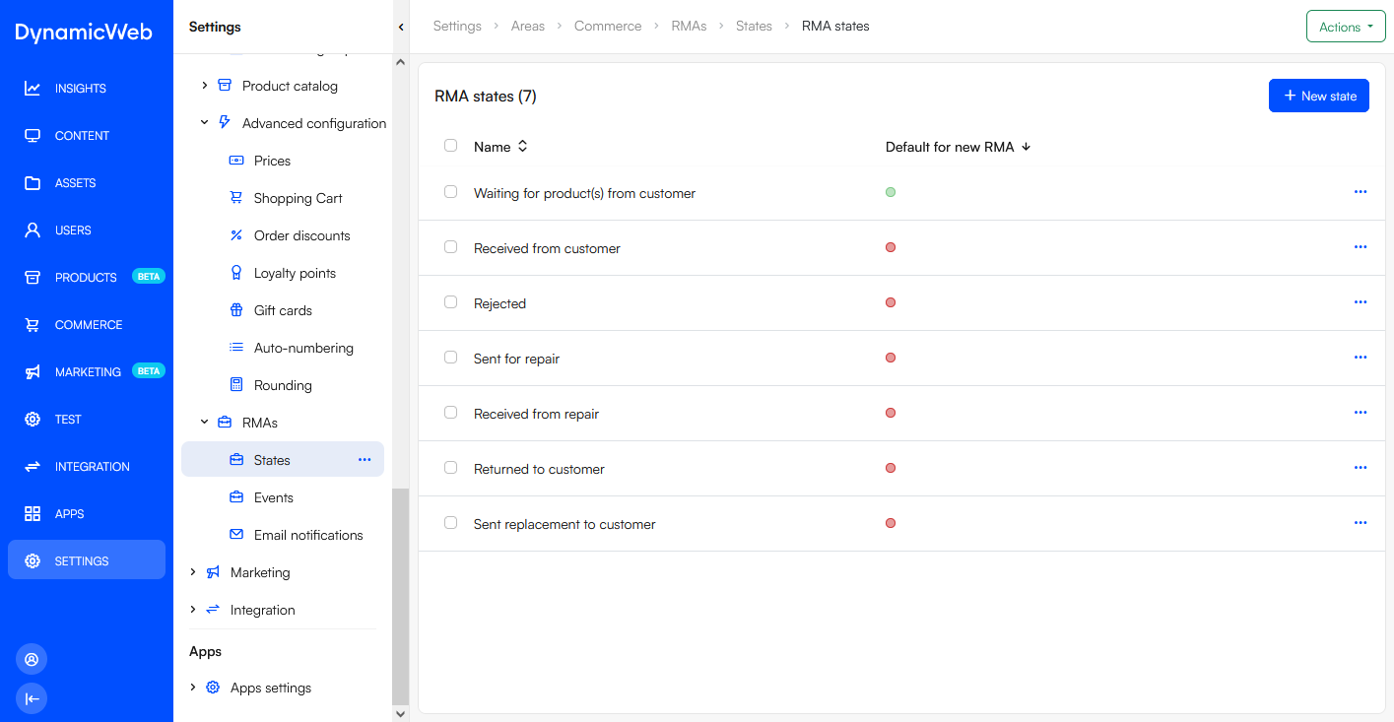Image resolution: width=1394 pixels, height=722 pixels.
Task: Click the Default for new RMA sort arrow
Action: [1026, 147]
